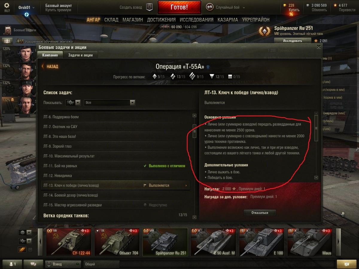Click the info icon next to Операция «Т-55А»

click(x=208, y=67)
